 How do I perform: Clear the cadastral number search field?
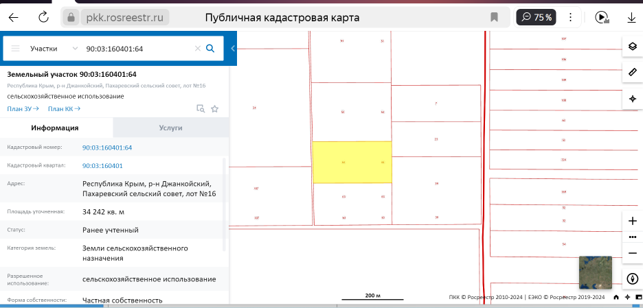click(x=198, y=49)
